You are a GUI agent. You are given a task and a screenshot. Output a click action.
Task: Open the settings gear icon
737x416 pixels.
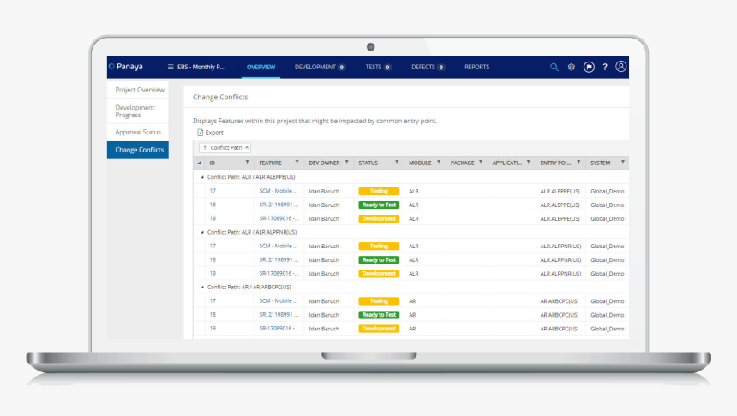pos(571,67)
